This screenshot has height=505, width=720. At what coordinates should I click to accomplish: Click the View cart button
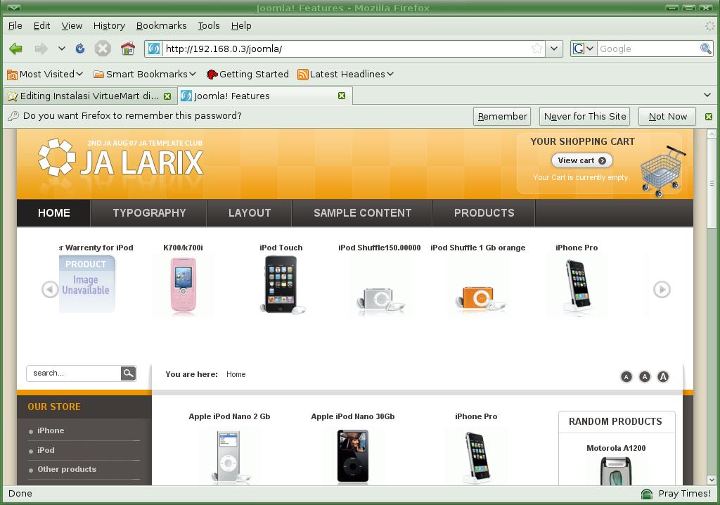581,160
